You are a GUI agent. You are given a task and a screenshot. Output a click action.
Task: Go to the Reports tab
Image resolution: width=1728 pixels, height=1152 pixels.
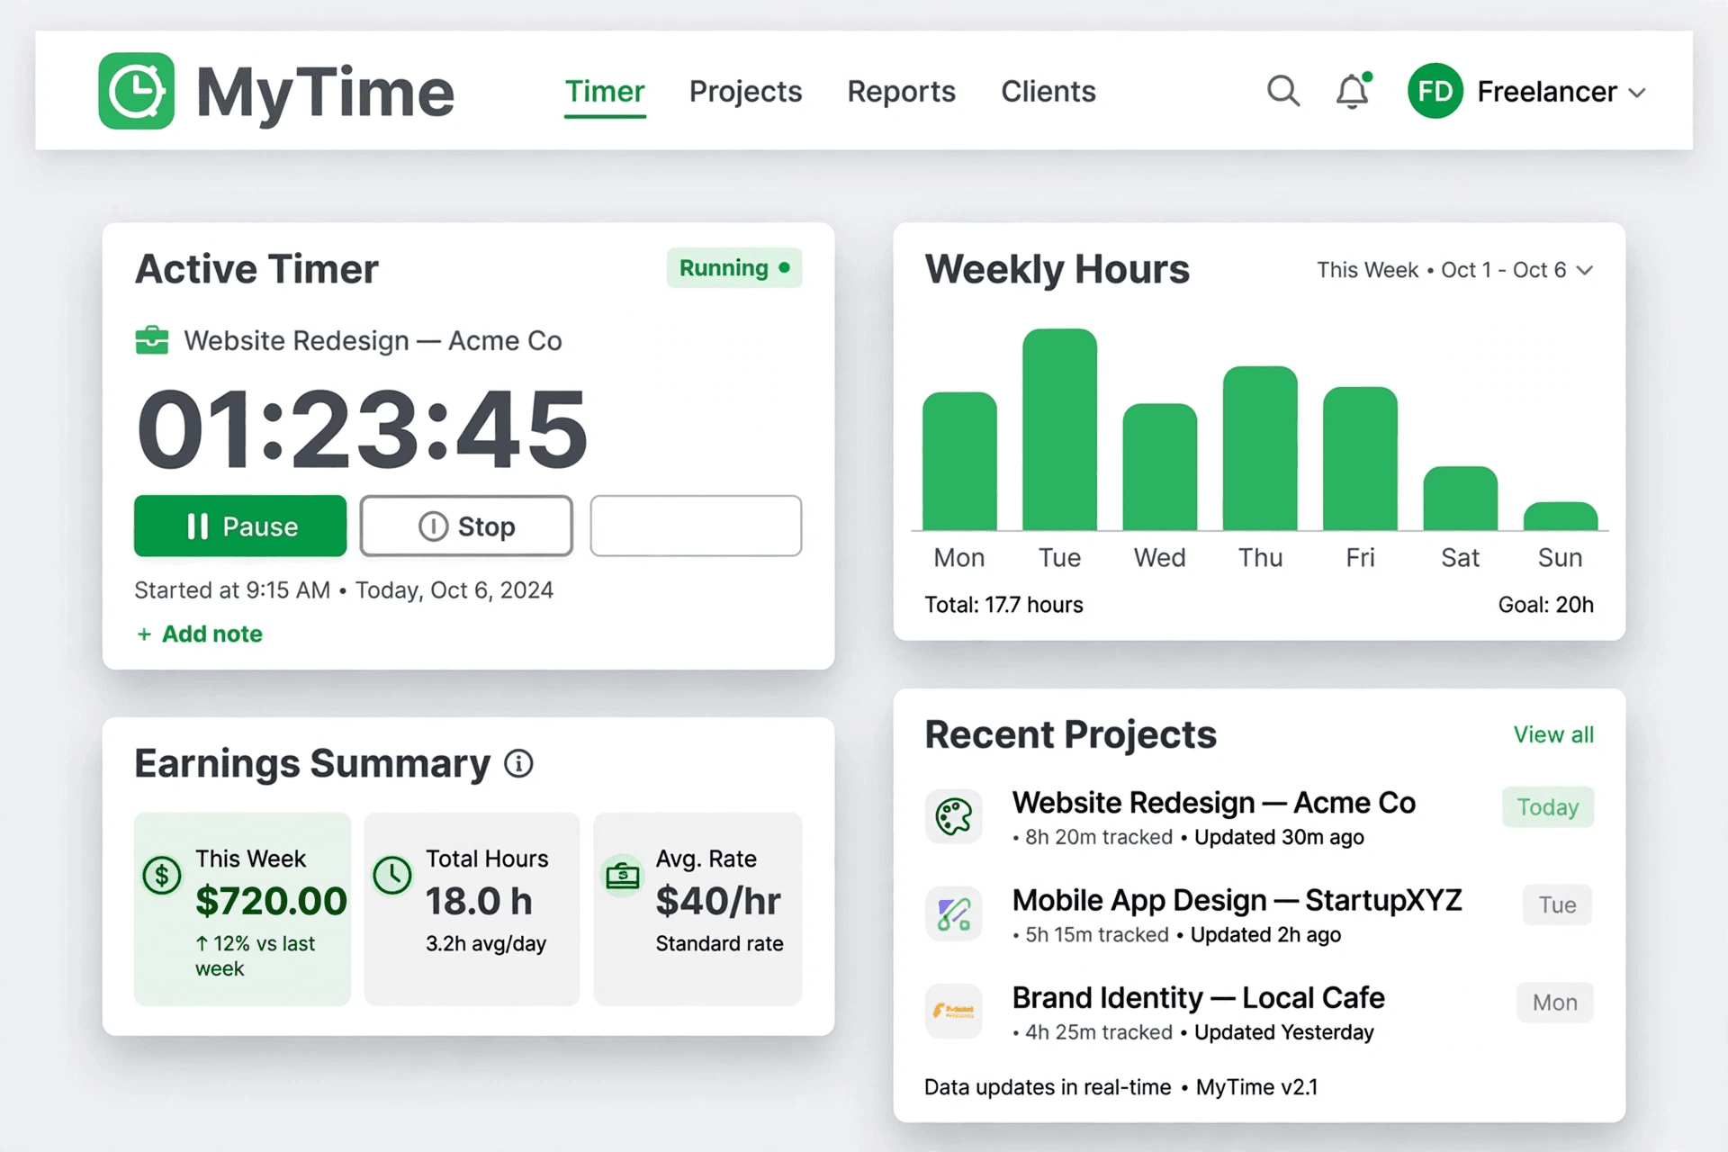901,92
